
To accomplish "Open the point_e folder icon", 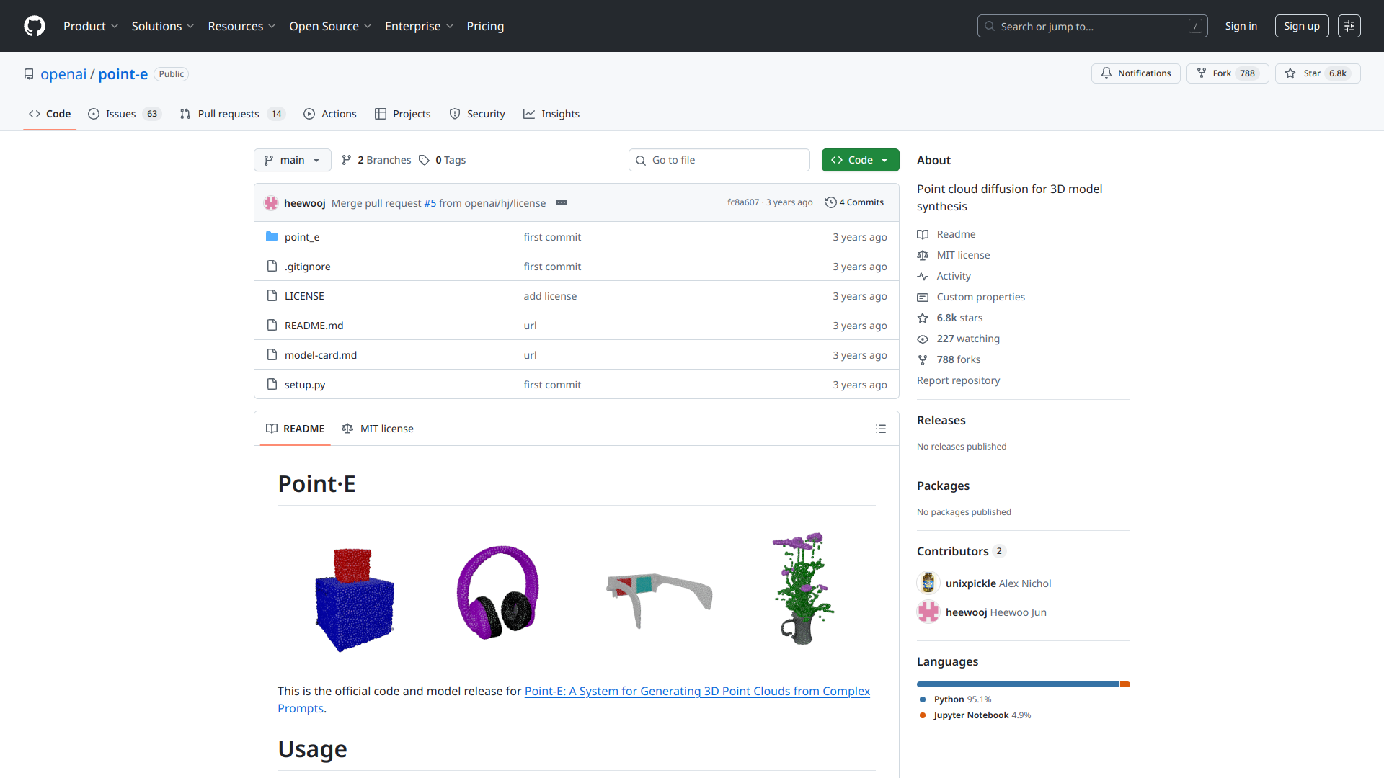I will point(272,236).
